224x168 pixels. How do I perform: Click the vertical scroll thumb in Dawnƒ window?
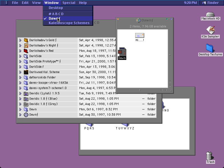coord(170,55)
